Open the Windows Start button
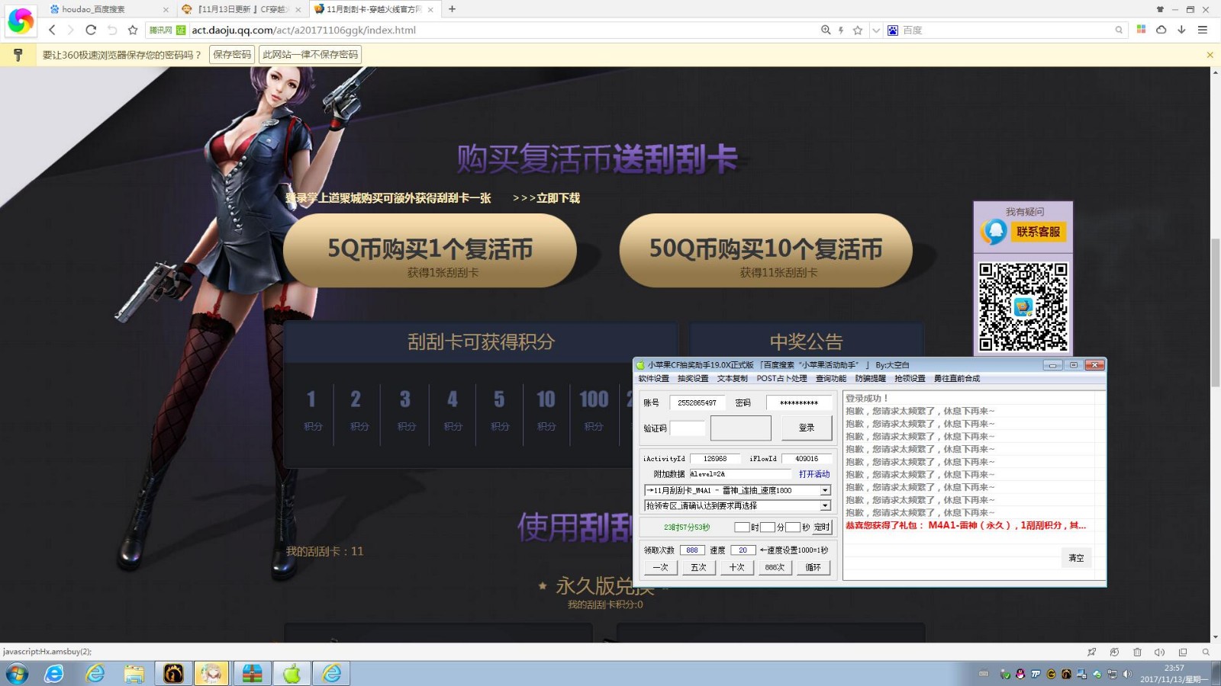 [17, 674]
